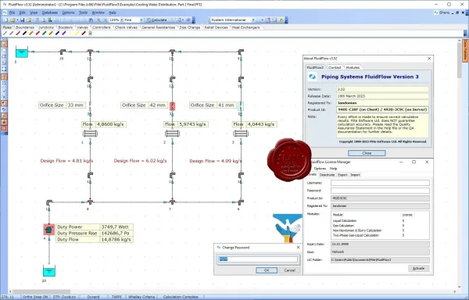This screenshot has height=300, width=469.
Task: Toggle Ortho Snap ON in status bar
Action: point(35,297)
